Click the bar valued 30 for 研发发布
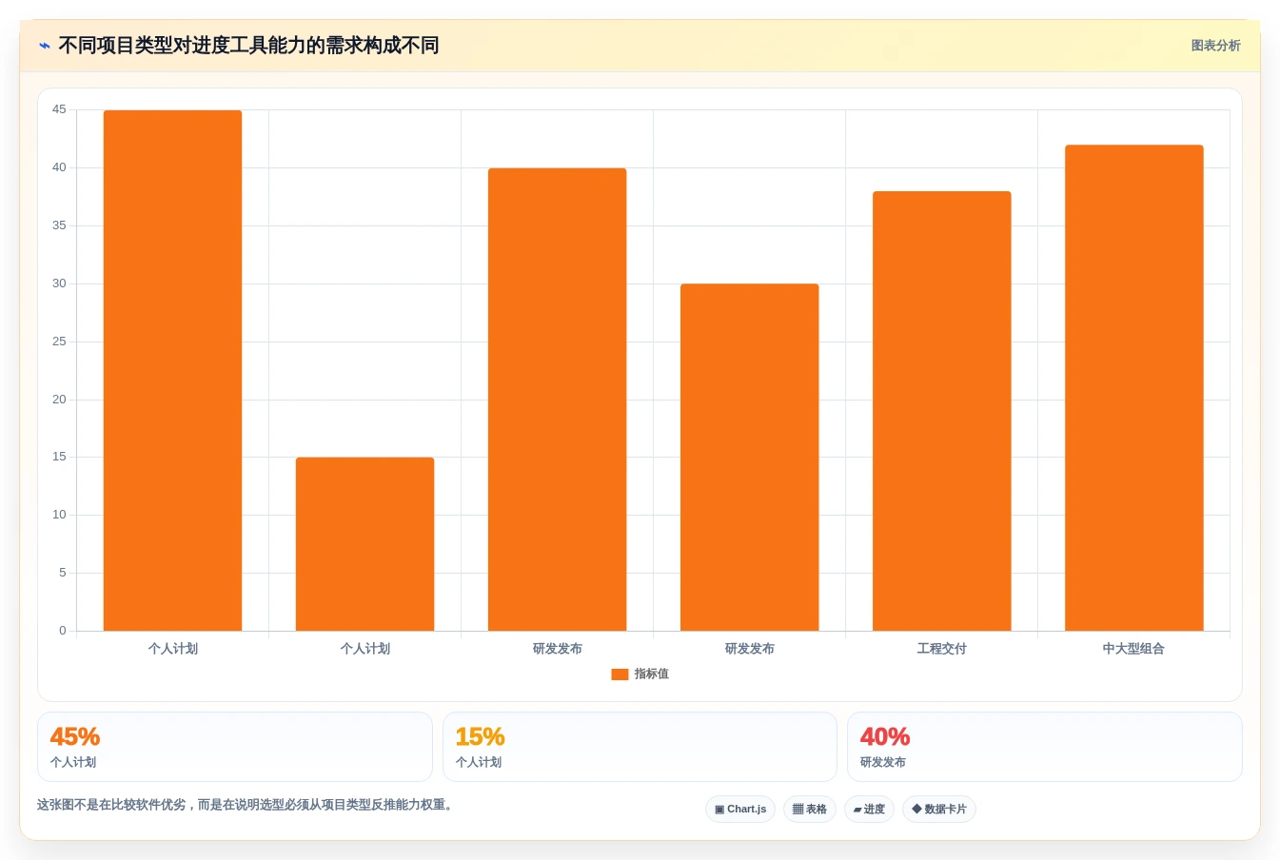 [x=750, y=458]
